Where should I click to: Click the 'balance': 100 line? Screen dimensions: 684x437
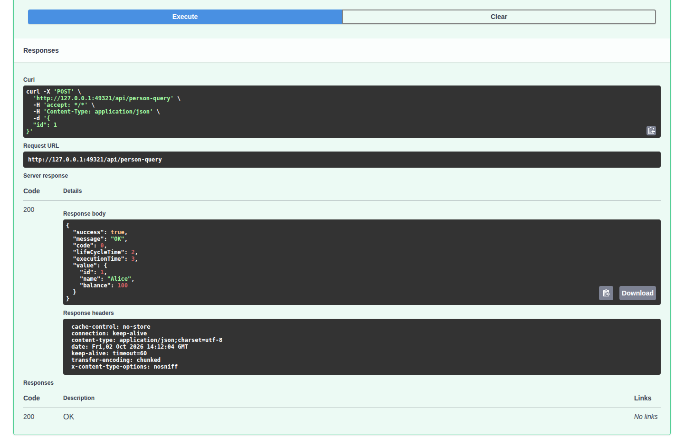104,285
